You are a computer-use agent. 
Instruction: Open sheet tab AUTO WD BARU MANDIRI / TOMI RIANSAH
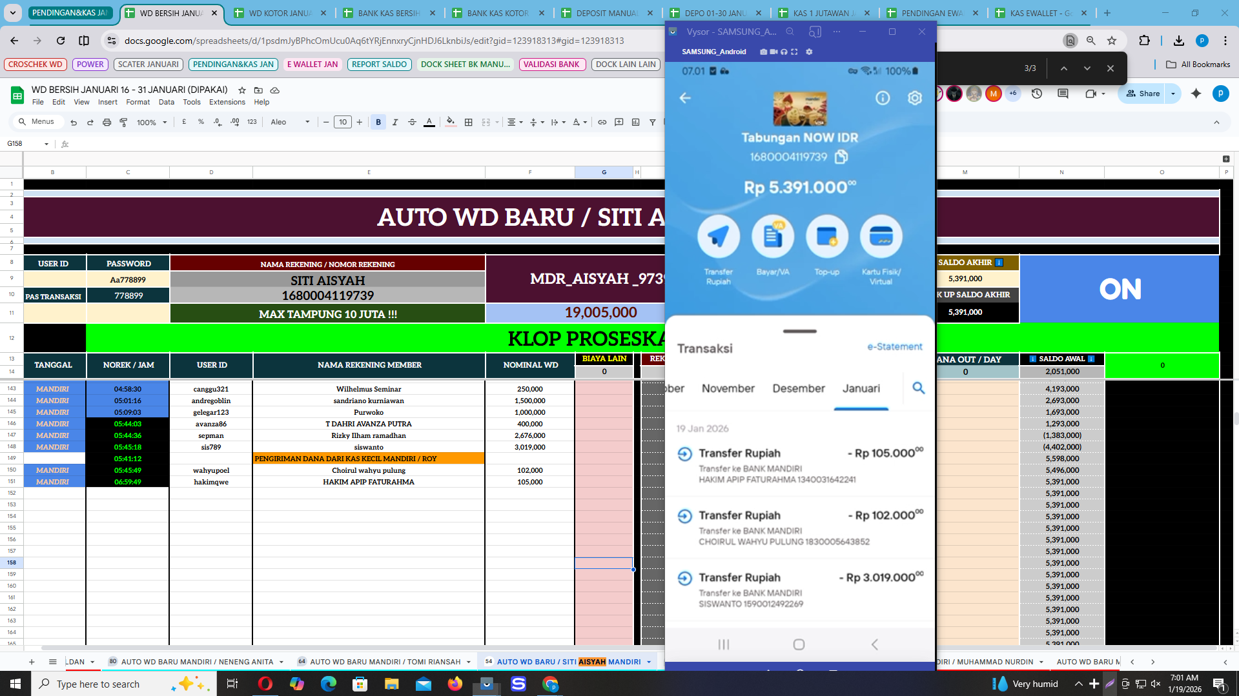385,662
